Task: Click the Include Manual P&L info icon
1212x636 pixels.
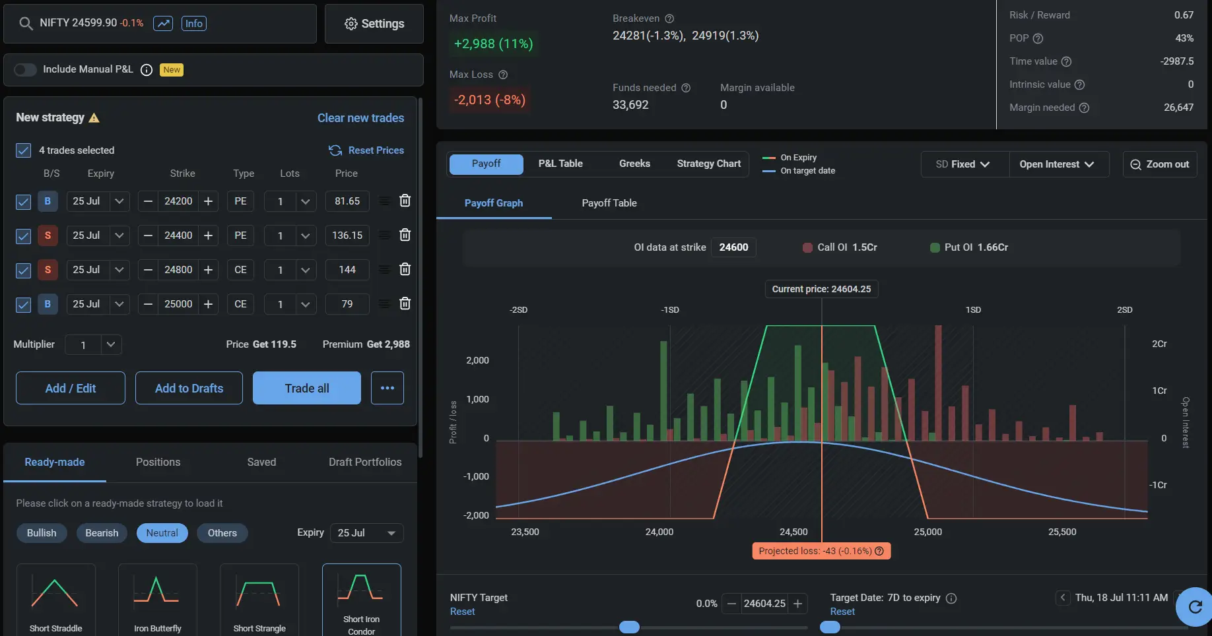Action: point(147,70)
